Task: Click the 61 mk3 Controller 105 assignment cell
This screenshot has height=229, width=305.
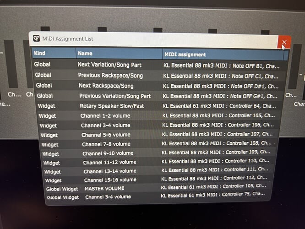Action: pyautogui.click(x=213, y=187)
